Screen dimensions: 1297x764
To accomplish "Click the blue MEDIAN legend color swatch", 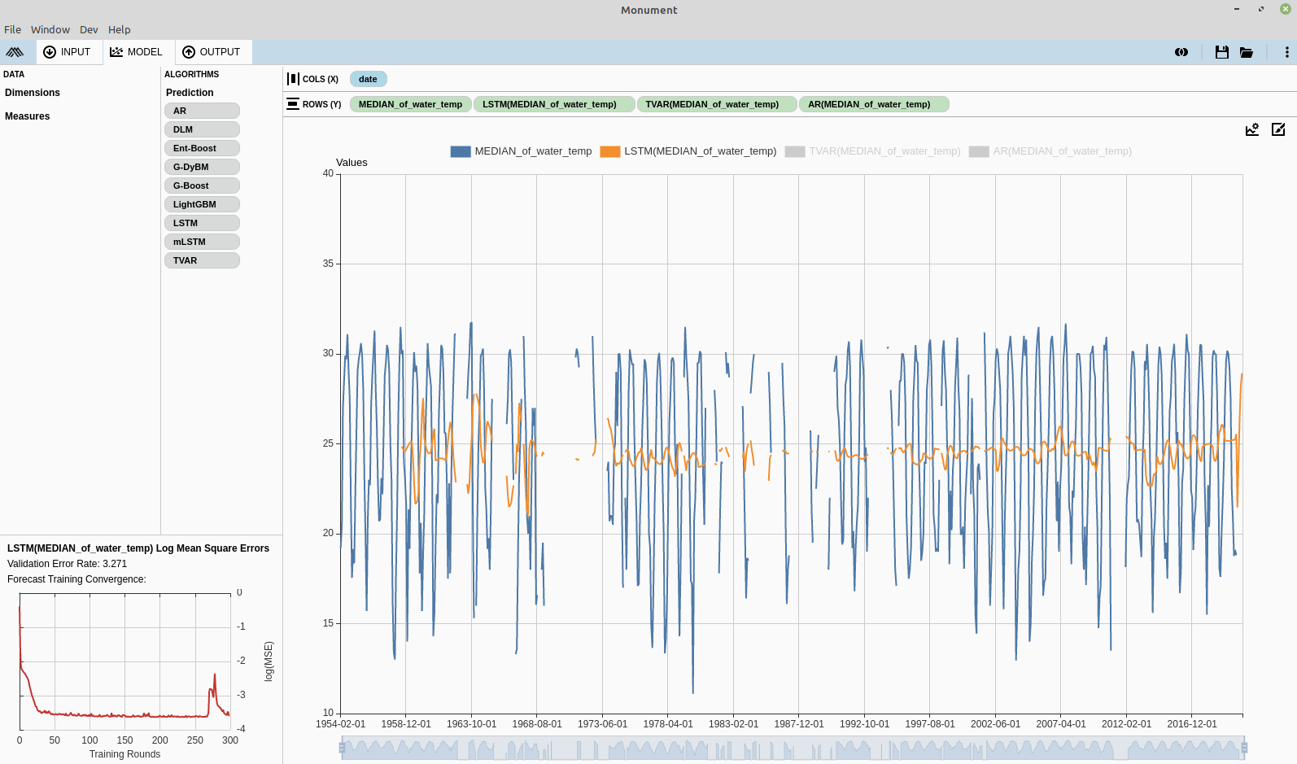I will [x=461, y=151].
